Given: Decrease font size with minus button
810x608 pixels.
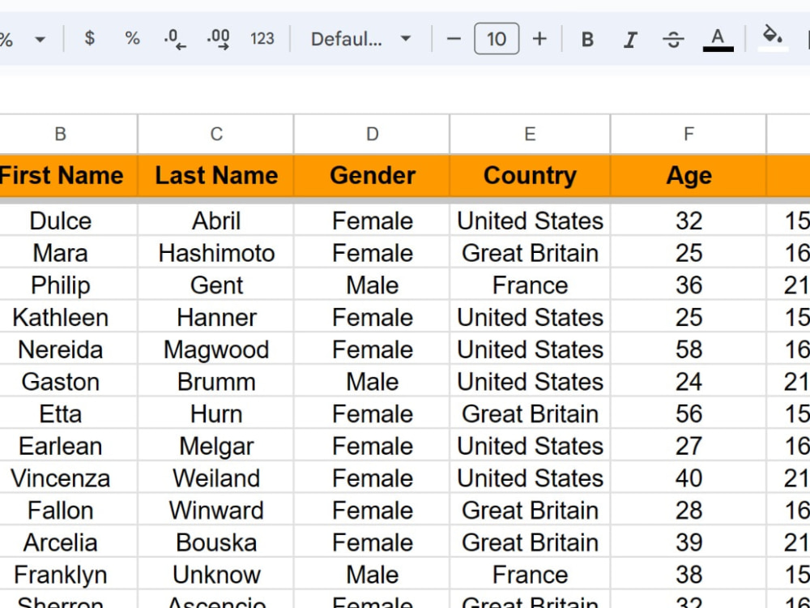Looking at the screenshot, I should (x=454, y=38).
